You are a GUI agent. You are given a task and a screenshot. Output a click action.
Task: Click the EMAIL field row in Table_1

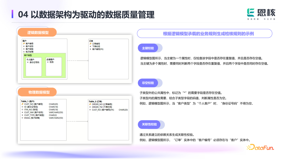(x=42, y=118)
